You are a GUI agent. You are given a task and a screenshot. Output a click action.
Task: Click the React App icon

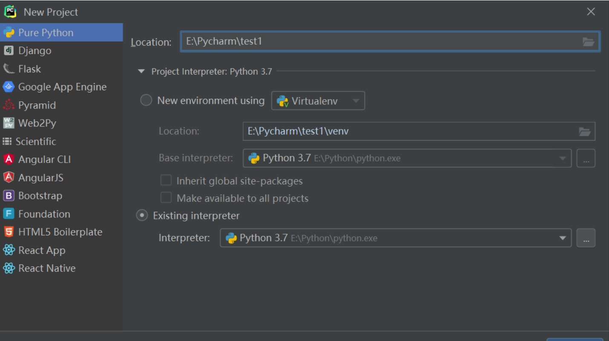(x=9, y=250)
